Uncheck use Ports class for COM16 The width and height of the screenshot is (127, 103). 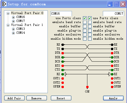point(85,18)
